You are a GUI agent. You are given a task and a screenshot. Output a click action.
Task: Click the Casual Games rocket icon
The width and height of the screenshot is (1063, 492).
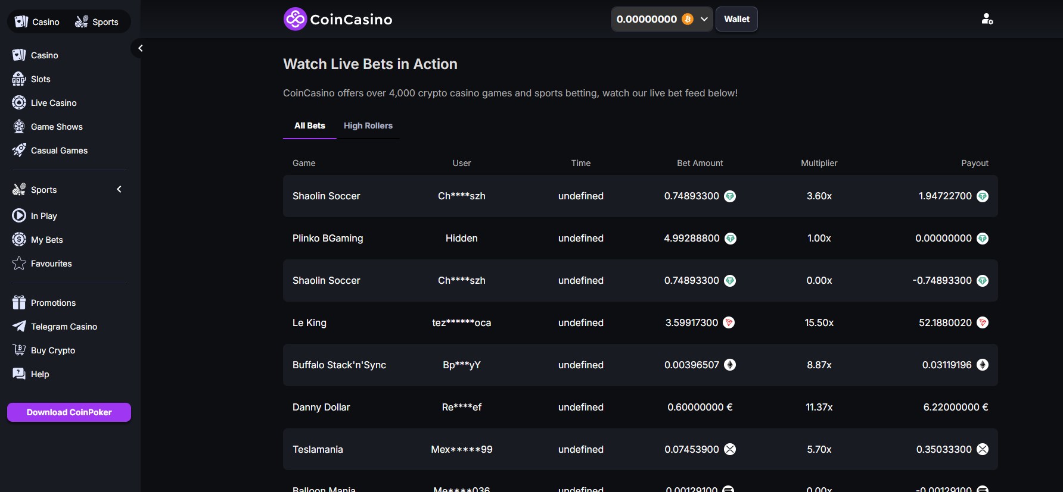click(x=19, y=150)
